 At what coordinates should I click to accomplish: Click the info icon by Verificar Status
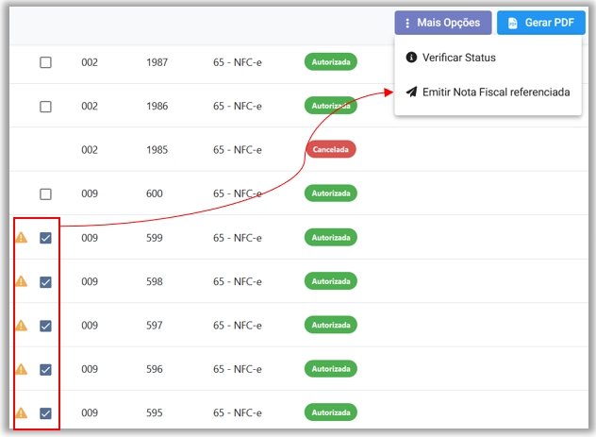(411, 58)
